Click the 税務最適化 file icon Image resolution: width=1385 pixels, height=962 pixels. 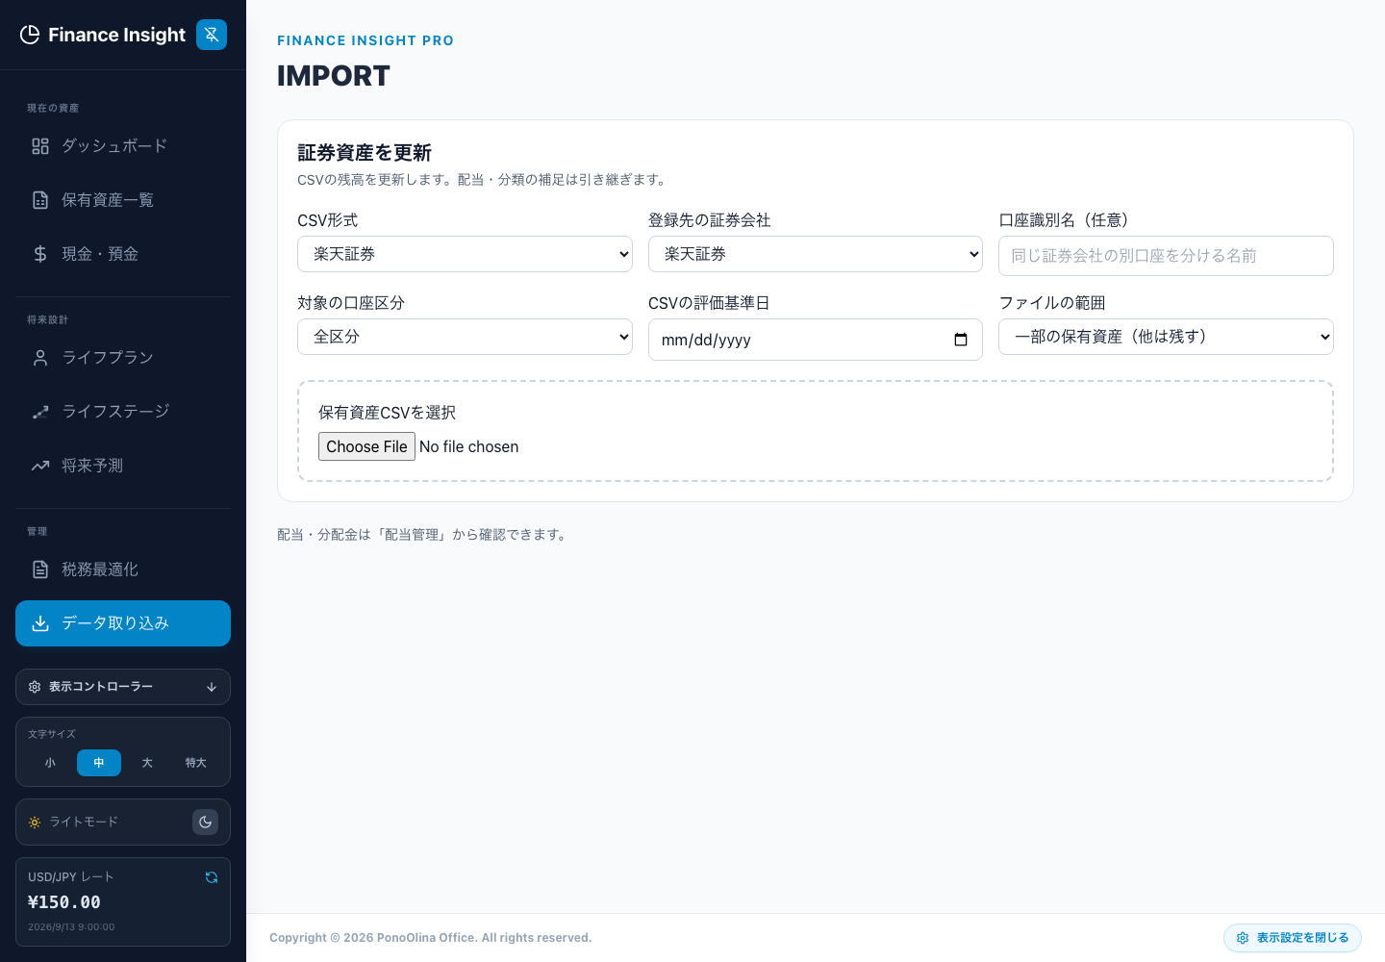pyautogui.click(x=40, y=570)
